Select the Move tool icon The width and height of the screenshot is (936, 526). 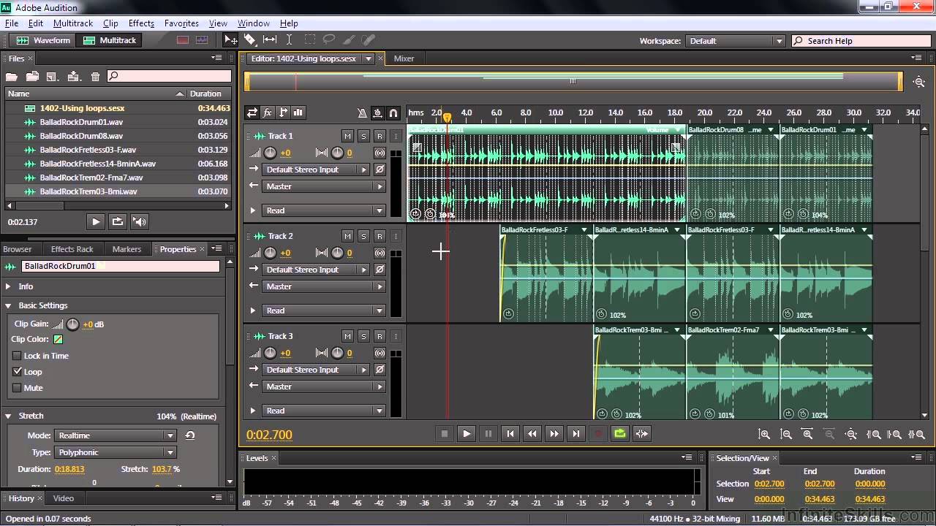pos(229,41)
